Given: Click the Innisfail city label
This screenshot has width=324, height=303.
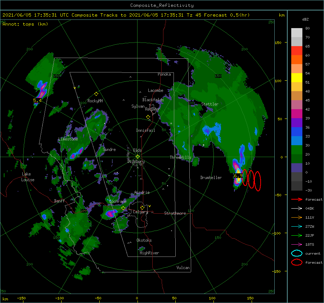Looking at the screenshot, I should point(145,130).
